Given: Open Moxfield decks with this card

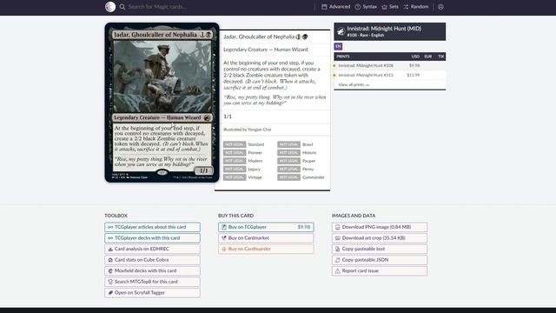Looking at the screenshot, I should point(153,270).
